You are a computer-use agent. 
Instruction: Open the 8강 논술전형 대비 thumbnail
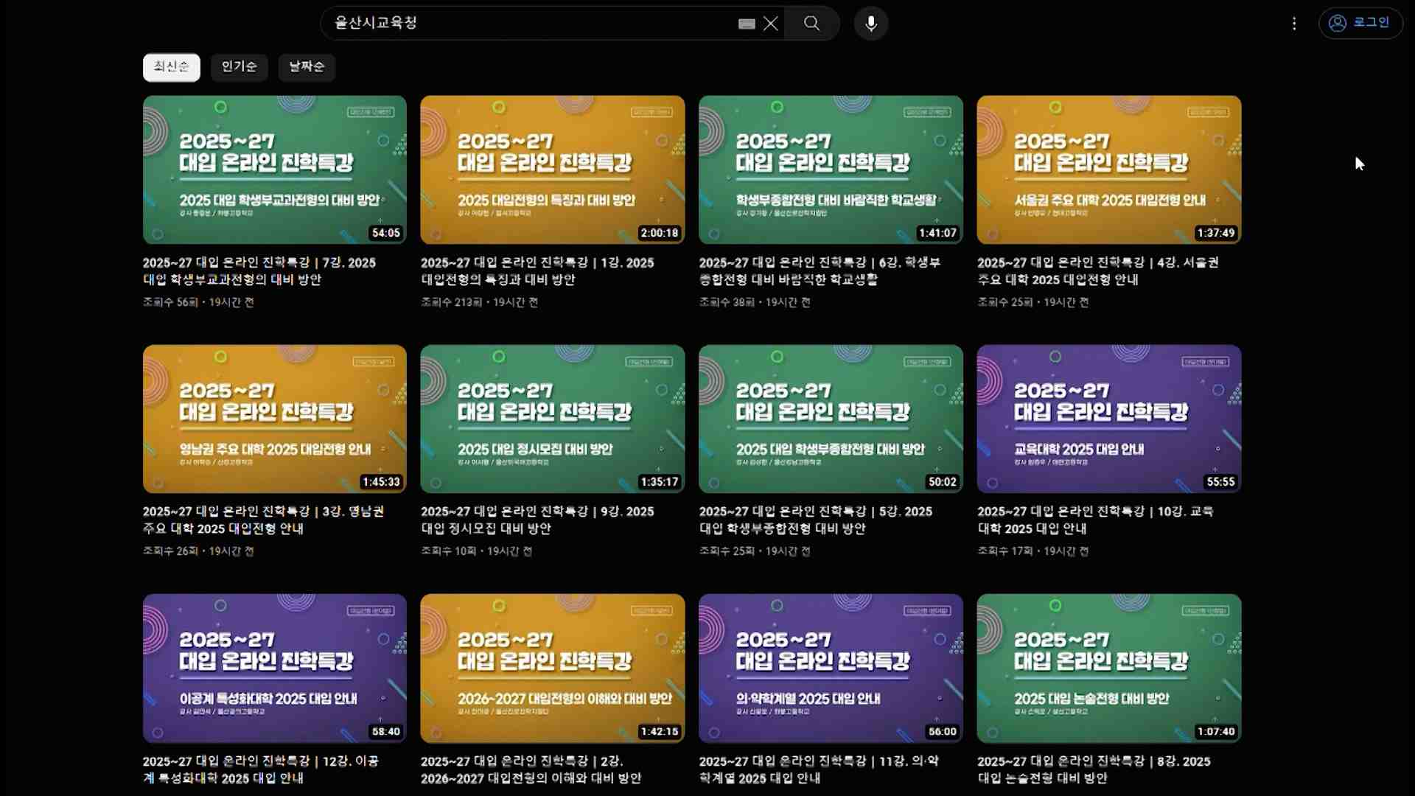(x=1108, y=668)
